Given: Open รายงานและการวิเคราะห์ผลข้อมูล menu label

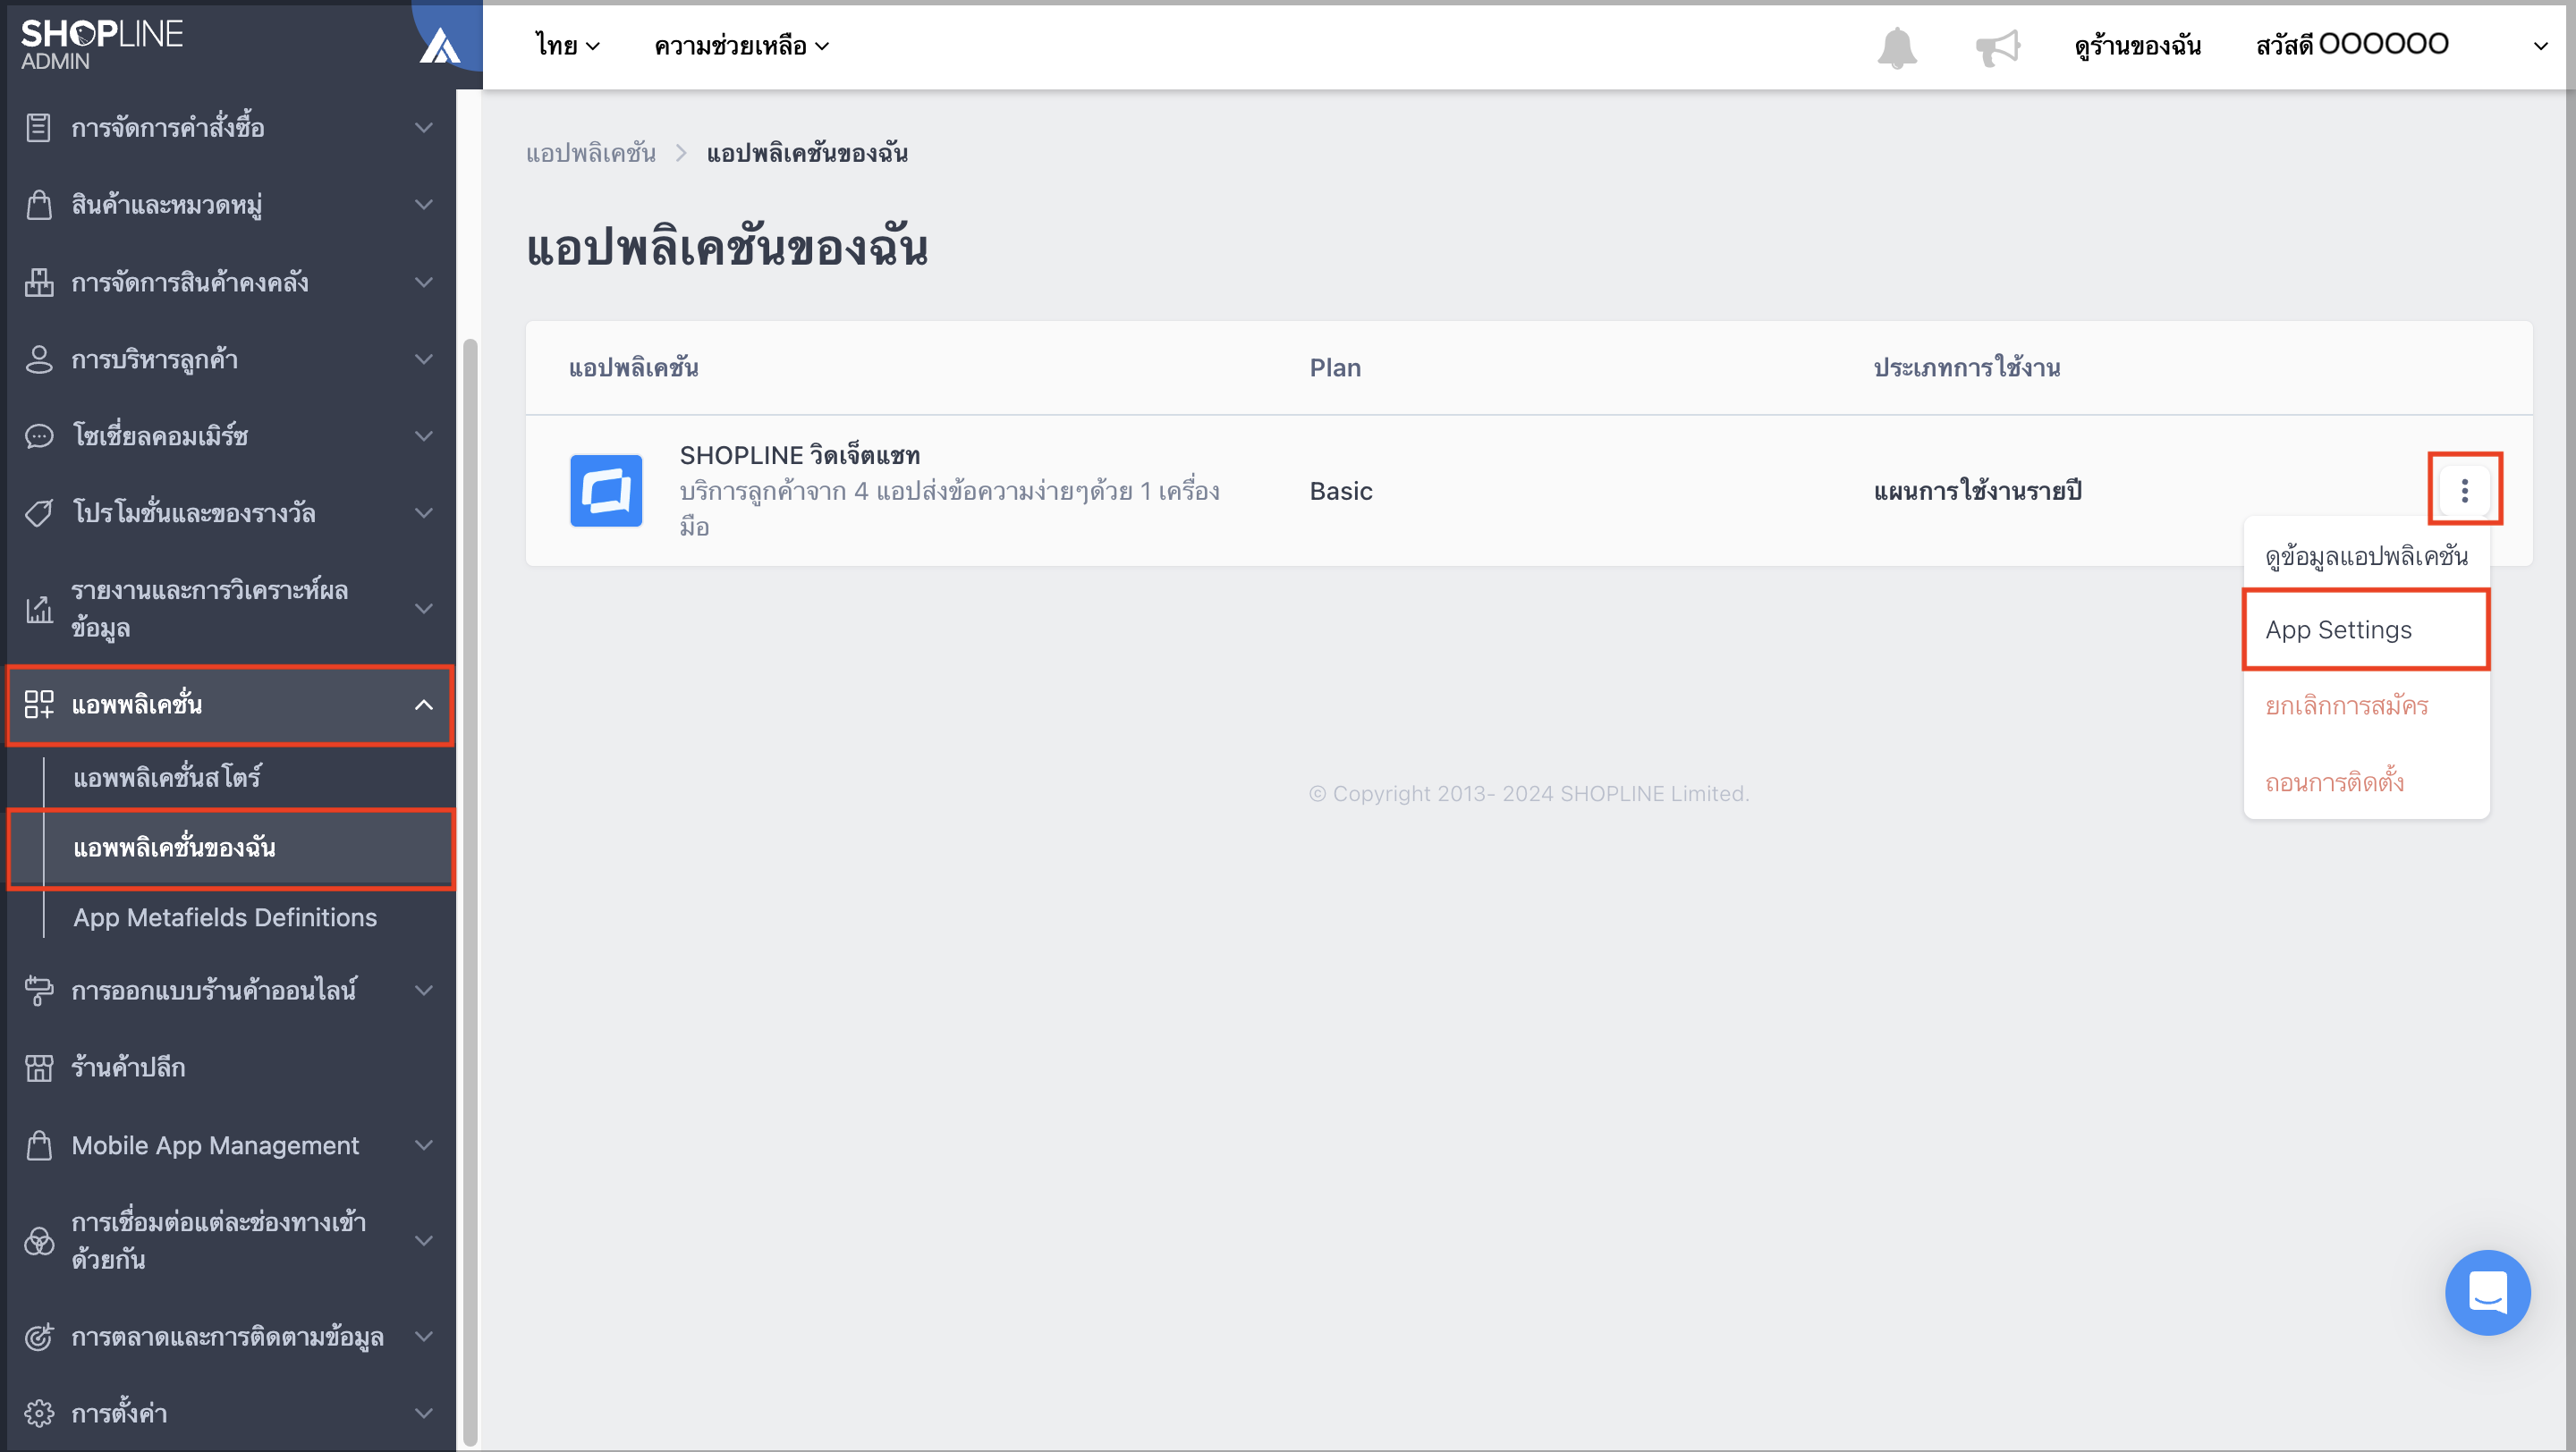Looking at the screenshot, I should 210,609.
